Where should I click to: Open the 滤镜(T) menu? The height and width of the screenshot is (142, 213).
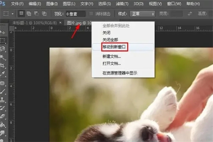click(122, 3)
